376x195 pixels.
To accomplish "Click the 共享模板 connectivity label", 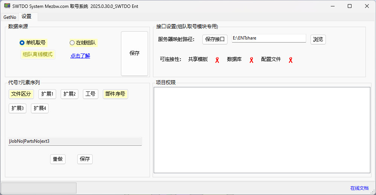I will 198,59.
